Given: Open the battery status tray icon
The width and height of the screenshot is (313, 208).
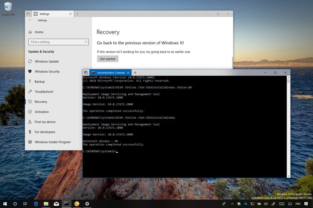Looking at the screenshot, I should [x=259, y=204].
